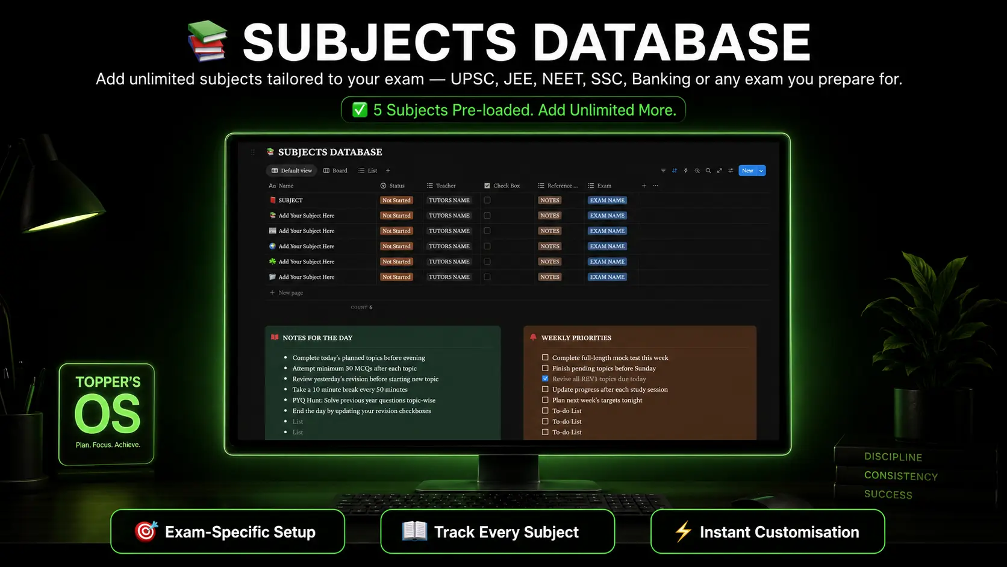Click the Check Box column header

coord(502,186)
